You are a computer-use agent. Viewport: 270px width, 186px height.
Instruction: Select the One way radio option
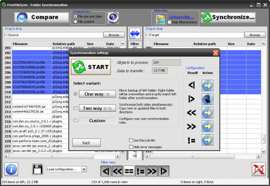(x=75, y=94)
